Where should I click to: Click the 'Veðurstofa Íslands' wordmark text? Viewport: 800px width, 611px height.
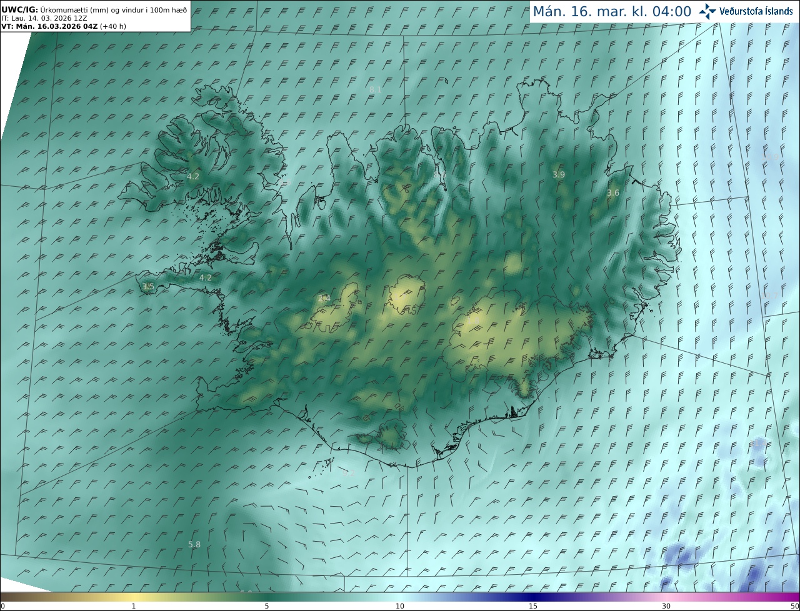756,11
